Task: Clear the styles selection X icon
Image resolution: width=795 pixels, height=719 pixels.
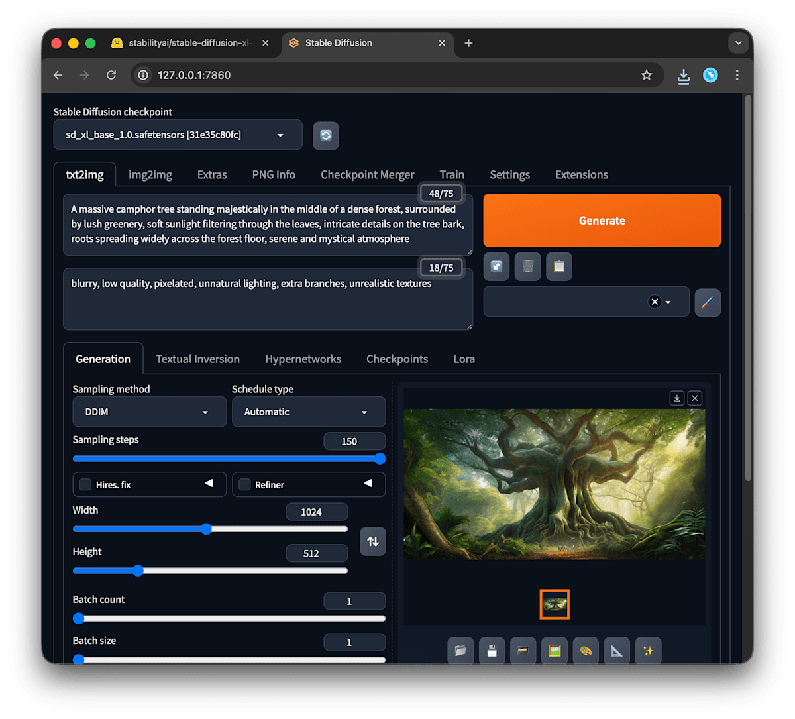Action: click(655, 302)
